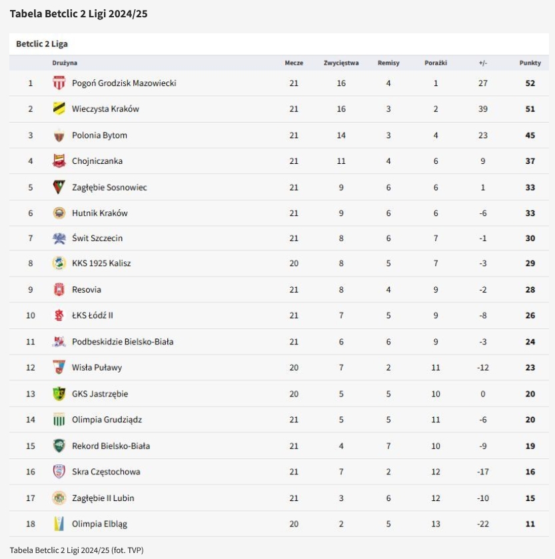Select the Wisła Puławy team name
The width and height of the screenshot is (555, 559).
point(97,368)
